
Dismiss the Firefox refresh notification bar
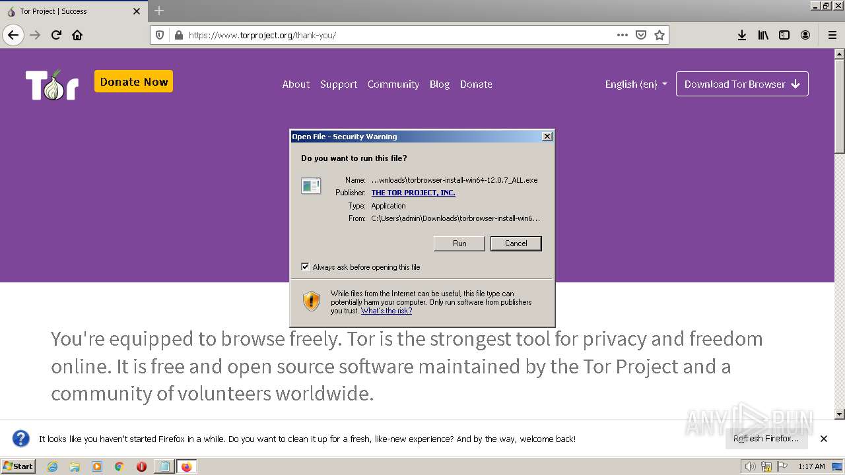[824, 439]
